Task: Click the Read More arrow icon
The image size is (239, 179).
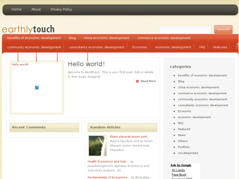Action: point(137,81)
